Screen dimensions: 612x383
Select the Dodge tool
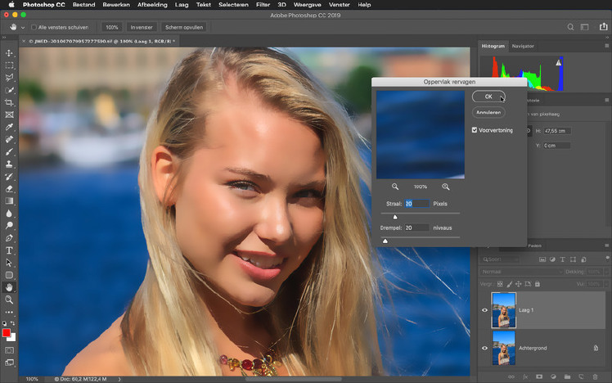coord(9,226)
